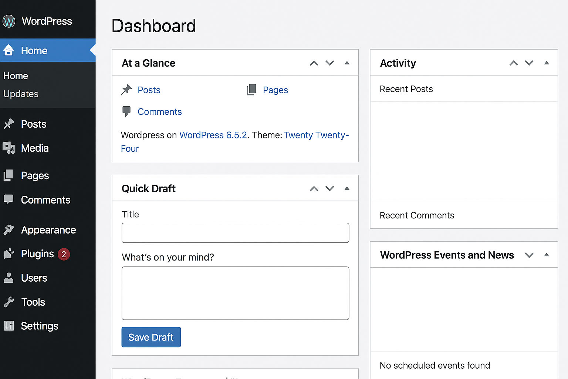Click the Media icon in sidebar
568x379 pixels.
point(9,148)
